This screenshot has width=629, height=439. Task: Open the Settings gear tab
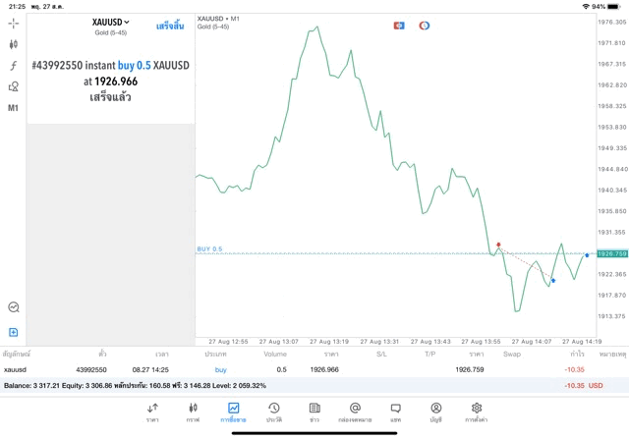tap(477, 412)
